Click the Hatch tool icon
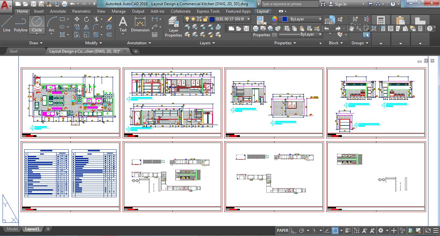 click(x=63, y=35)
